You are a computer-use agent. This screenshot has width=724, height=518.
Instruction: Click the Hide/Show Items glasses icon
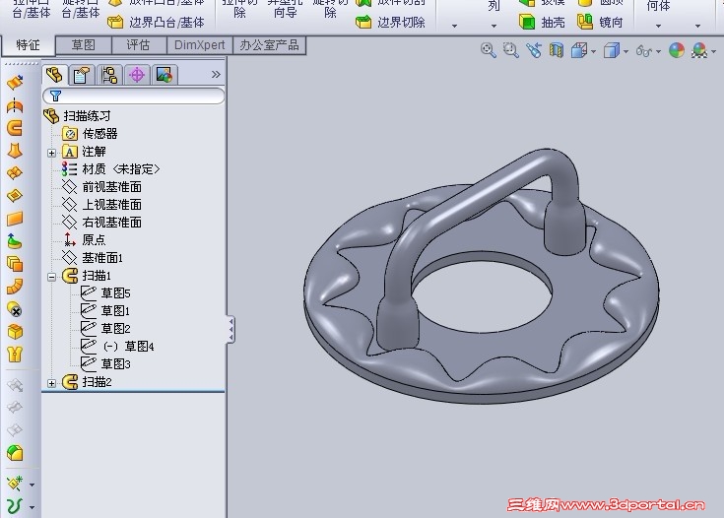[644, 50]
